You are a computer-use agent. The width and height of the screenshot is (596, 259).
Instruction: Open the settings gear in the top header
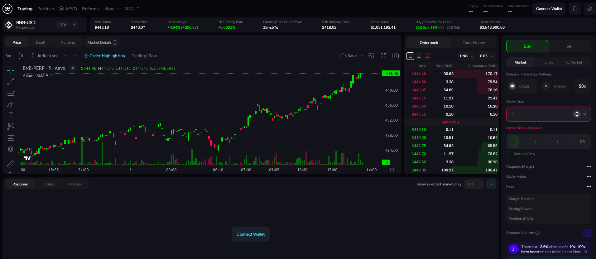point(590,9)
